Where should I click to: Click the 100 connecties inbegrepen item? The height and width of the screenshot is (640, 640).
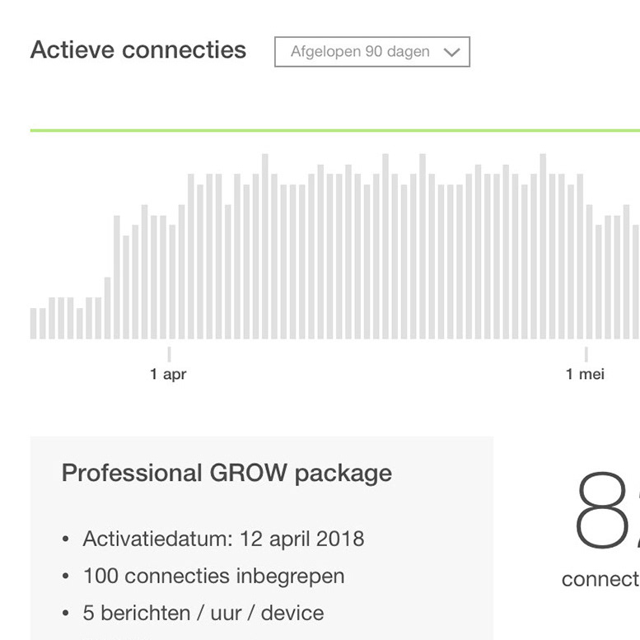pos(214,576)
